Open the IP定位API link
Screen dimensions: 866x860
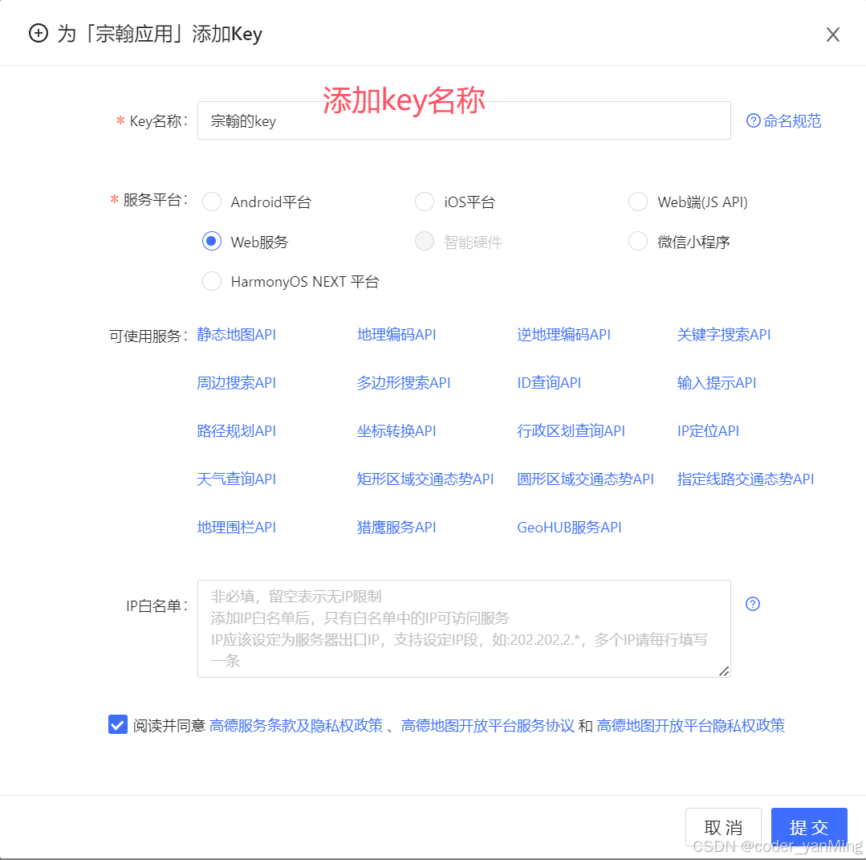coord(708,430)
